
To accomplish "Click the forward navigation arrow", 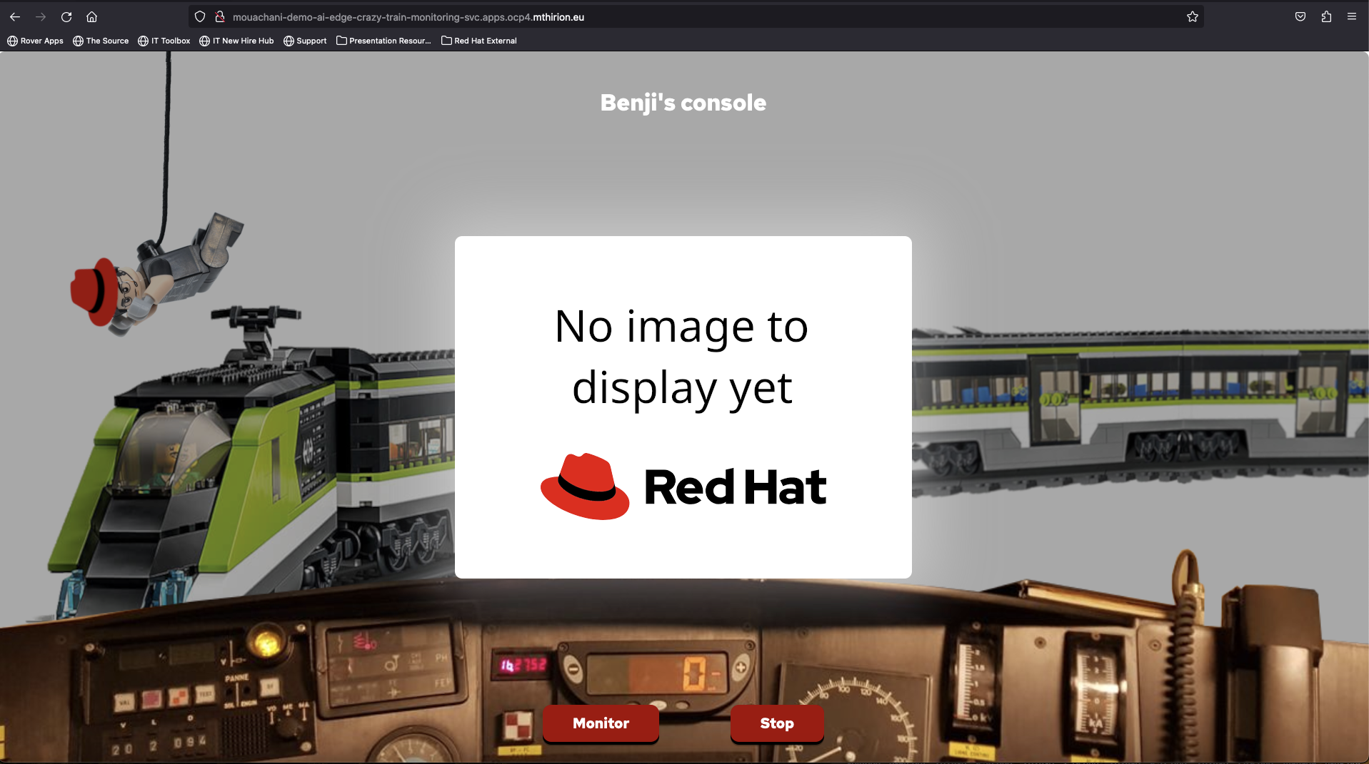I will pos(41,16).
